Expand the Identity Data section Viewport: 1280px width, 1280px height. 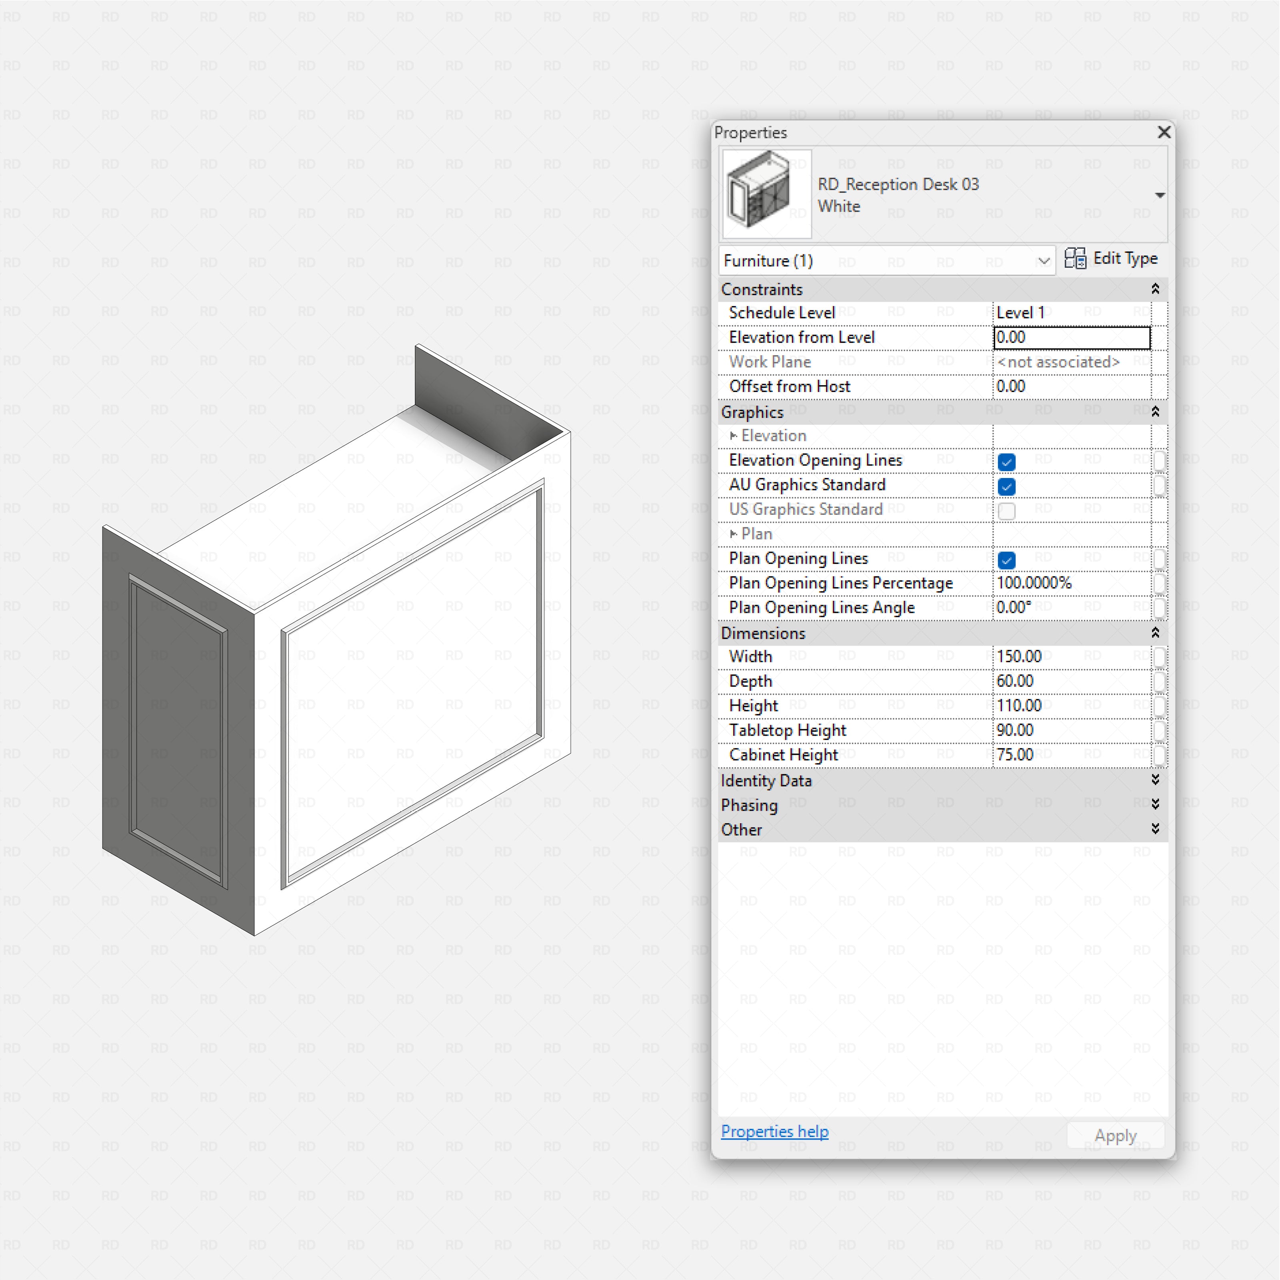(1156, 780)
